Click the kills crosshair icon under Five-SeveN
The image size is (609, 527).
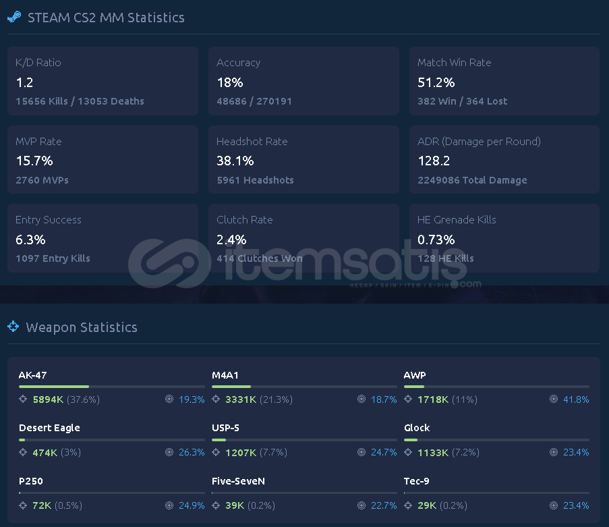(x=216, y=505)
